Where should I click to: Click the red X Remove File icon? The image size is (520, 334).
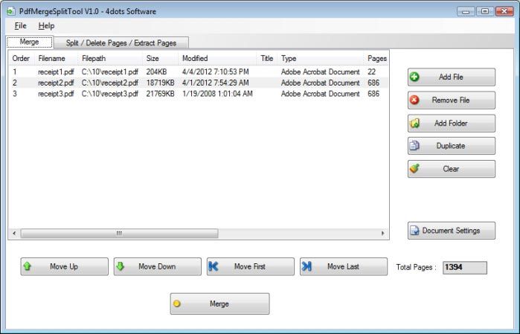click(x=414, y=100)
